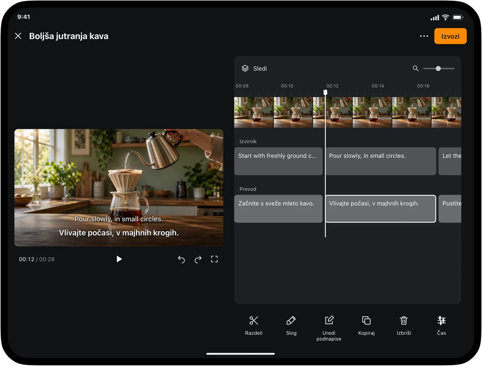Play the video preview
The height and width of the screenshot is (366, 482).
point(119,259)
